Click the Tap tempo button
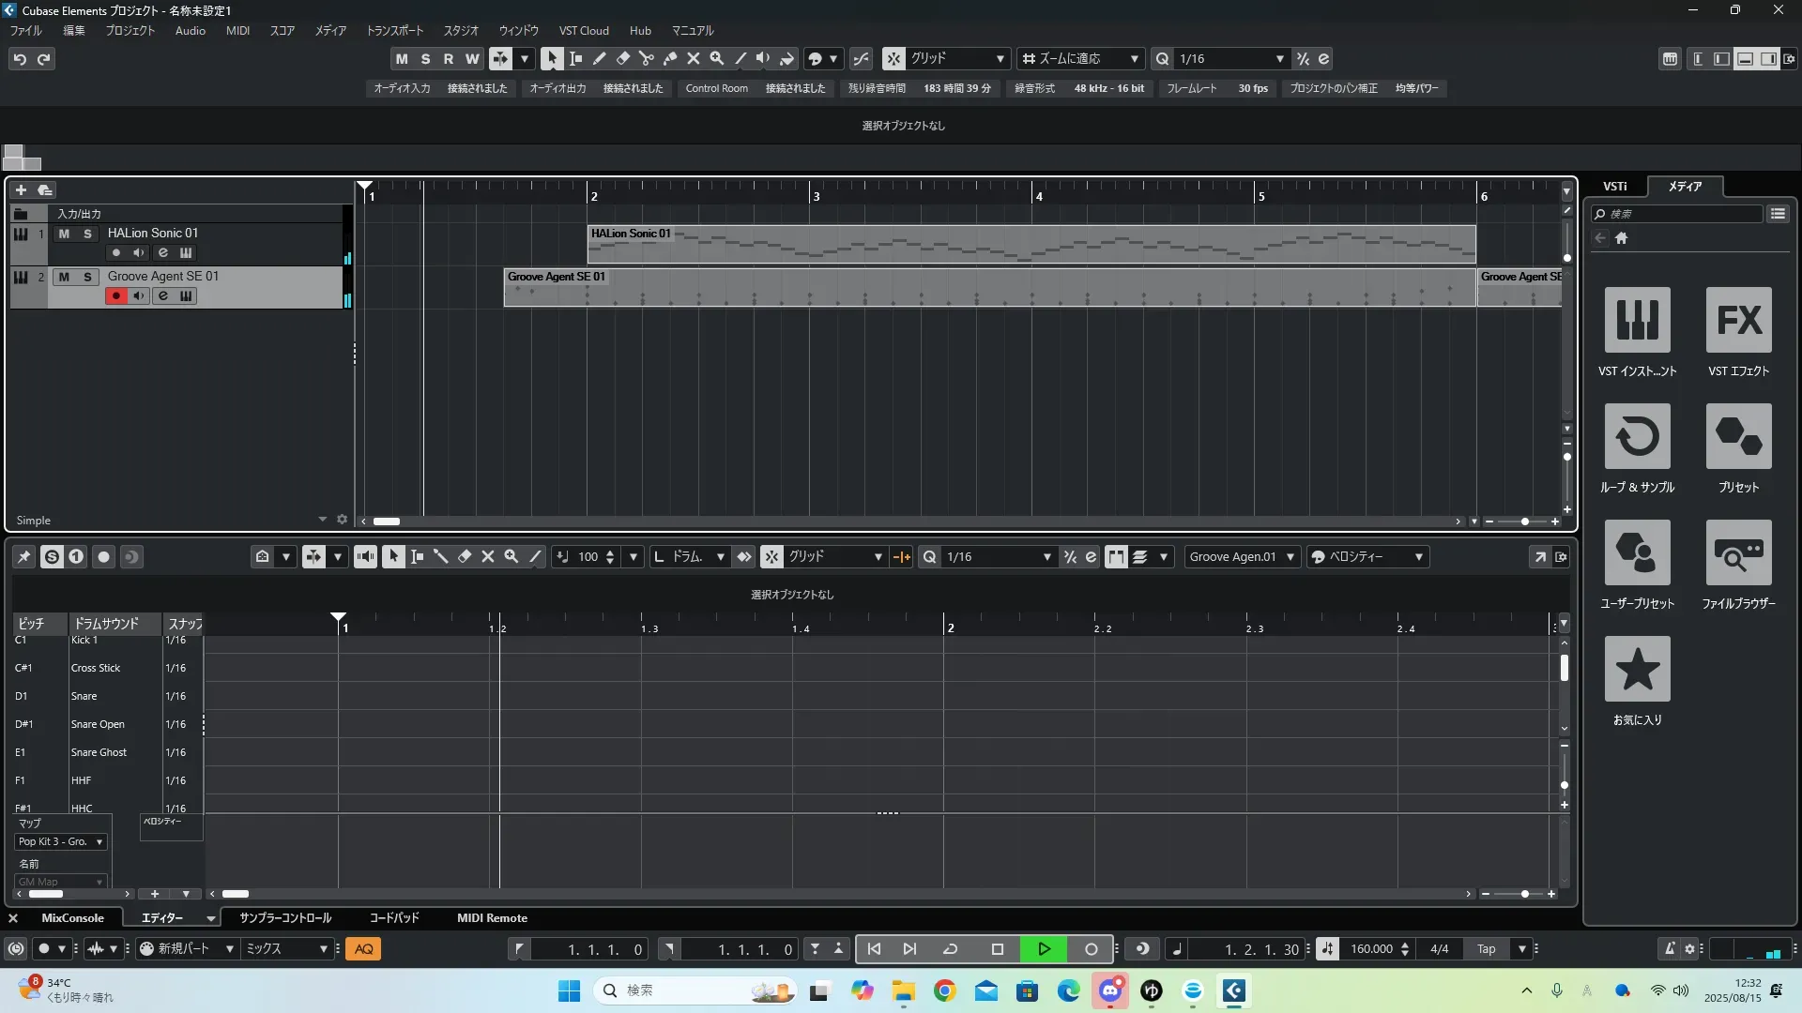Image resolution: width=1802 pixels, height=1013 pixels. click(1487, 949)
